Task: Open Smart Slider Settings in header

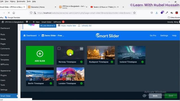Action: click(164, 36)
